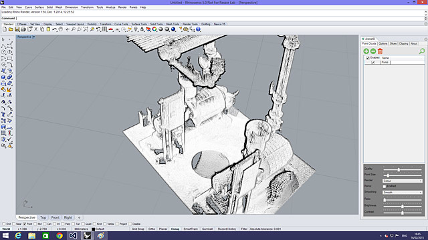Image resolution: width=428 pixels, height=240 pixels.
Task: Add a new viewport tab with the plus button
Action: click(79, 217)
